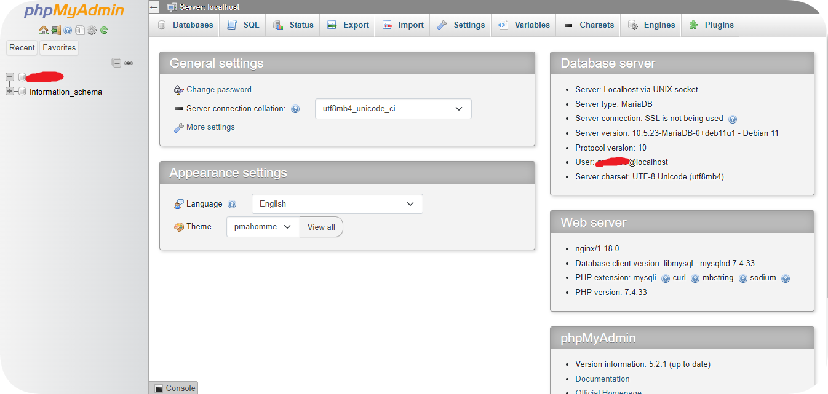Collapse the expanded database above information_schema
Viewport: 828px width, 394px height.
(10, 77)
